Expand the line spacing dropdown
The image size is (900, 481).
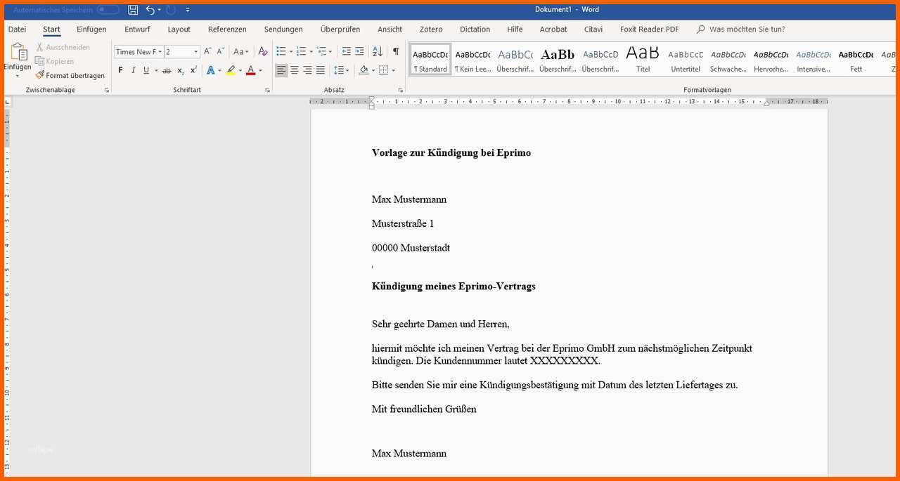point(348,70)
